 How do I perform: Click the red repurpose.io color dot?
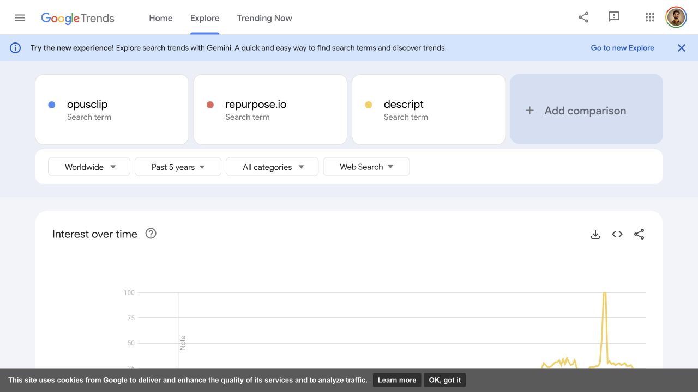pos(210,105)
